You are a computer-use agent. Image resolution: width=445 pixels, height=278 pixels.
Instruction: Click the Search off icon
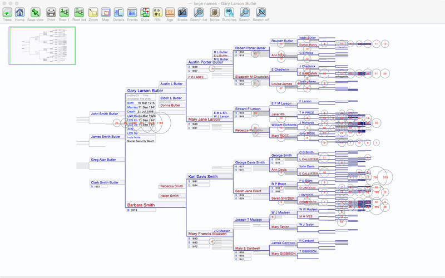261,12
